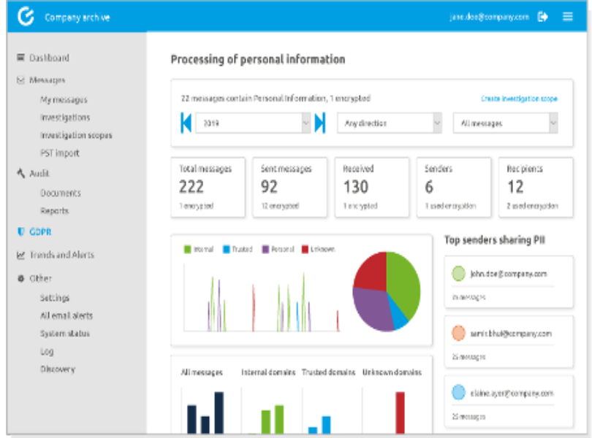Click the logout icon beside the email
Viewport: 592px width, 438px height.
click(x=542, y=17)
